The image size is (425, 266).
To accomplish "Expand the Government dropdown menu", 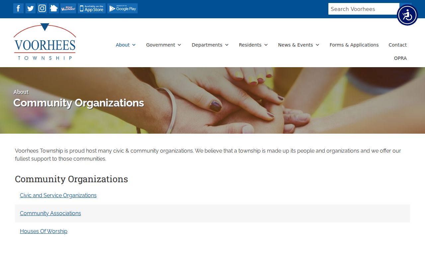I will tap(164, 45).
